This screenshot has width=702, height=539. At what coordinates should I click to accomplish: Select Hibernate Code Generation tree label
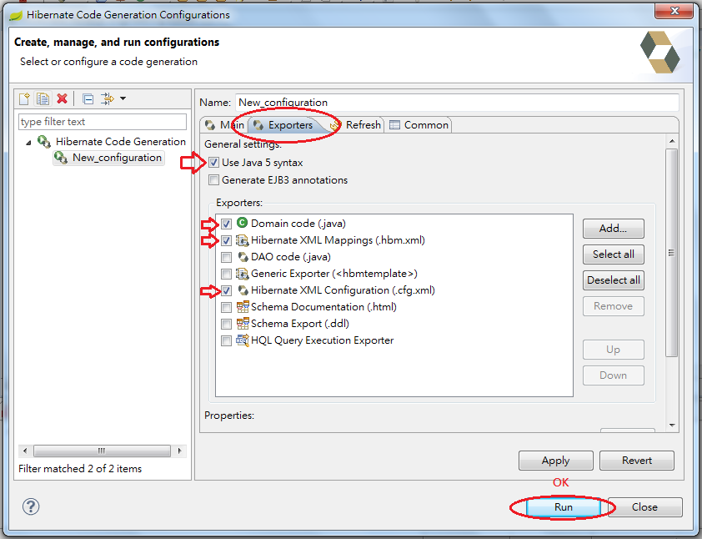tap(120, 142)
